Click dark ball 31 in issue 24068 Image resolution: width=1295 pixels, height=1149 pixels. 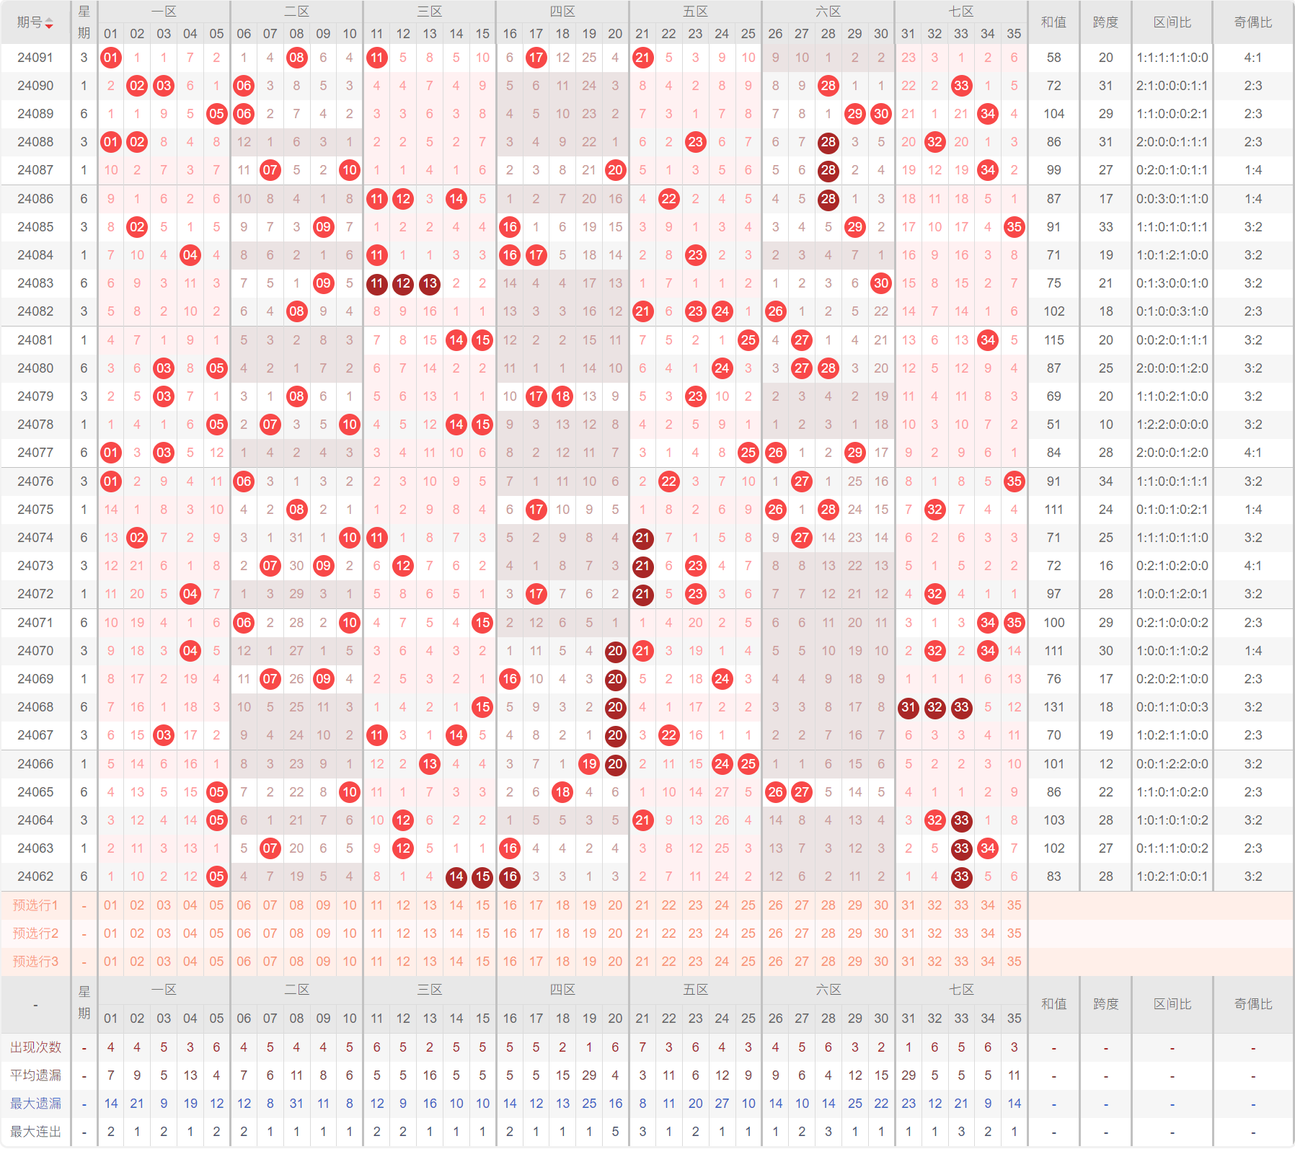pyautogui.click(x=909, y=707)
